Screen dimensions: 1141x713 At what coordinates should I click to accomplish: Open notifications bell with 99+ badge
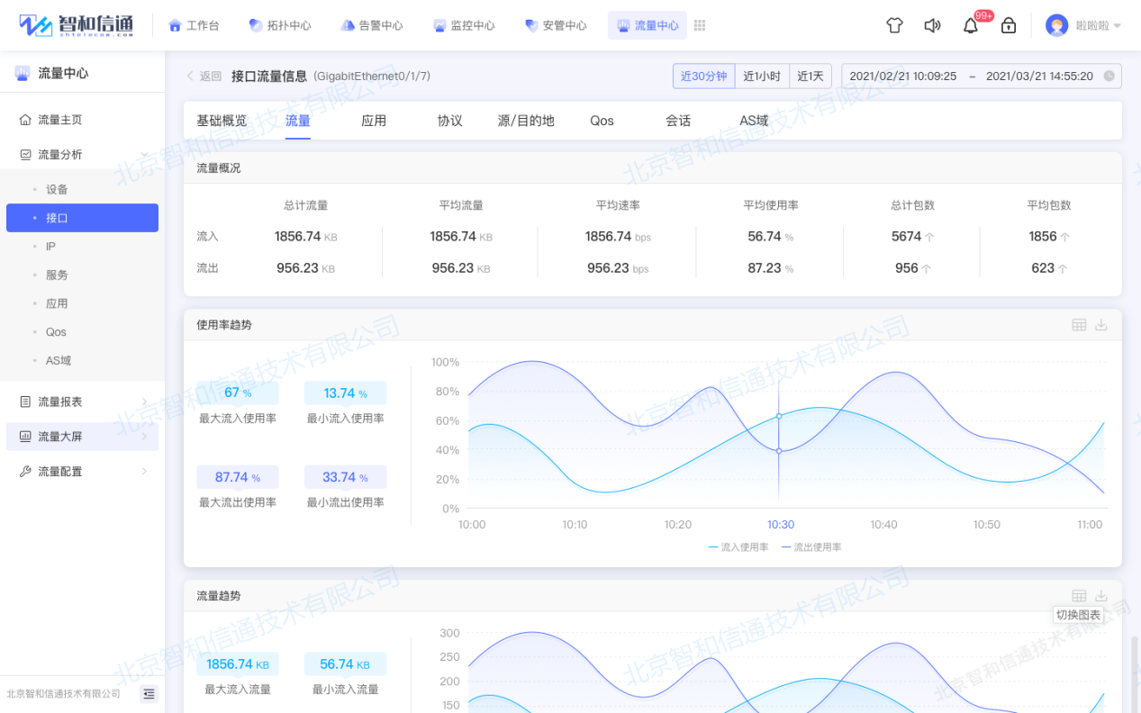[x=971, y=25]
